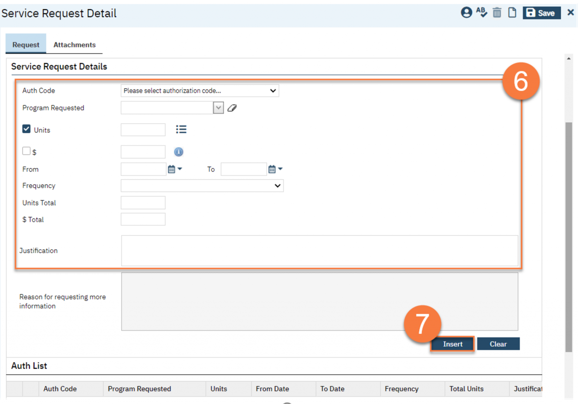Viewport: 578px width, 404px height.
Task: Click the scrollbar up arrow
Action: click(x=569, y=58)
